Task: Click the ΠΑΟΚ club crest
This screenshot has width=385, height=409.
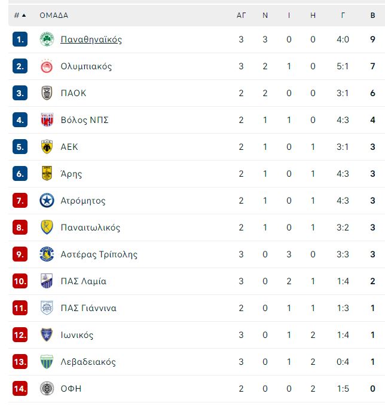Action: click(x=47, y=93)
